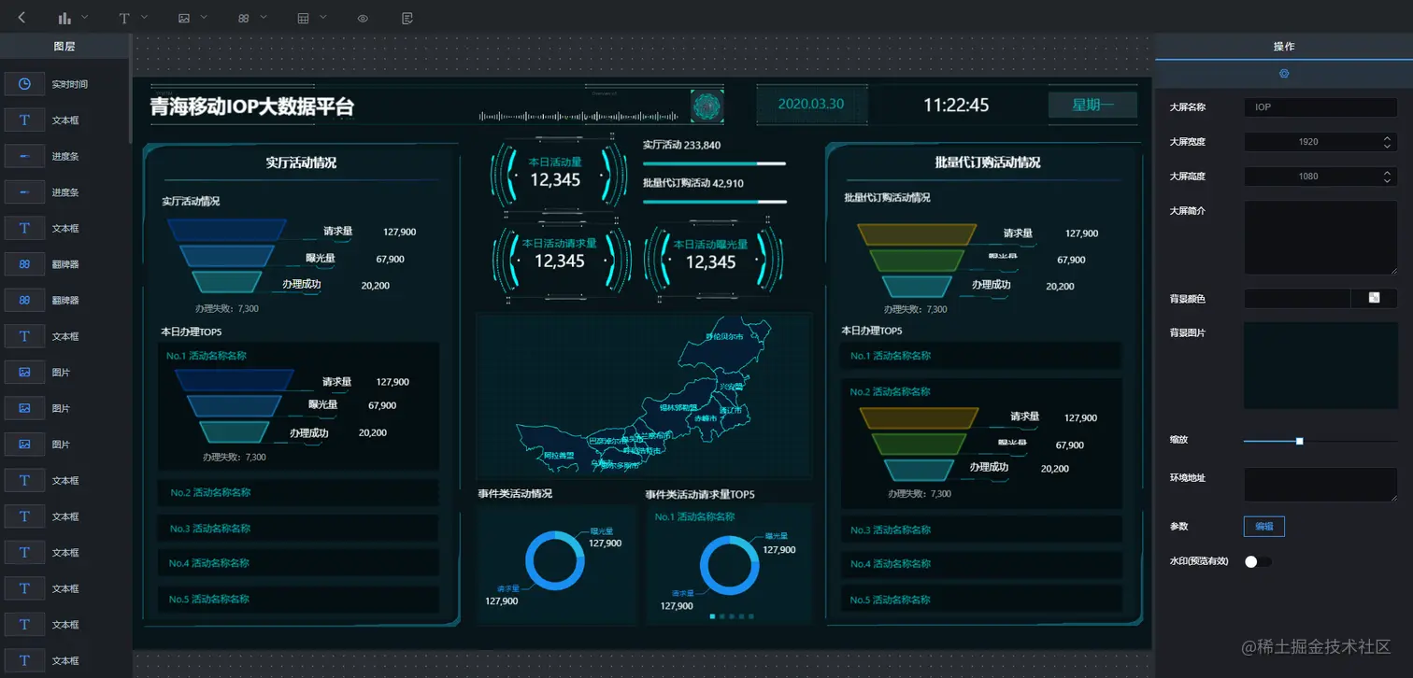Go back using the left arrow icon

click(22, 18)
